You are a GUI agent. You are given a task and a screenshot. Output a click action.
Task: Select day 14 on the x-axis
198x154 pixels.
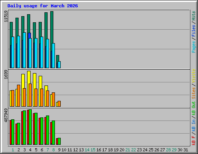[87, 150]
